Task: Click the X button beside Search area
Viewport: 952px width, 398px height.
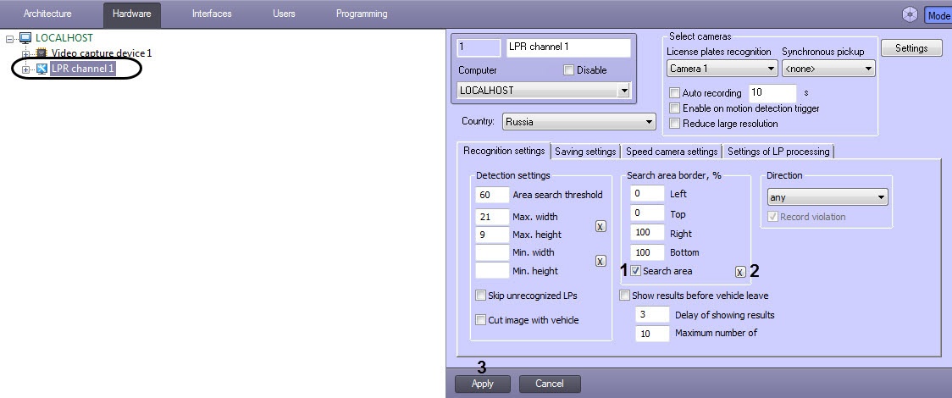Action: click(x=740, y=272)
